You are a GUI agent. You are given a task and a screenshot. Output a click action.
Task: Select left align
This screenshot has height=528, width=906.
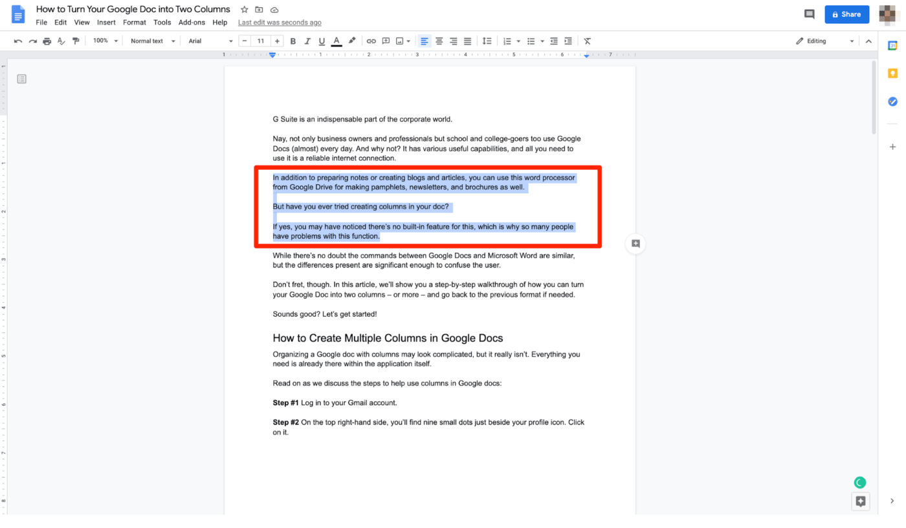click(x=425, y=41)
